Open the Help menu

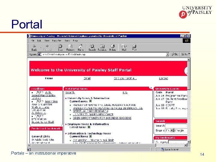click(75, 40)
